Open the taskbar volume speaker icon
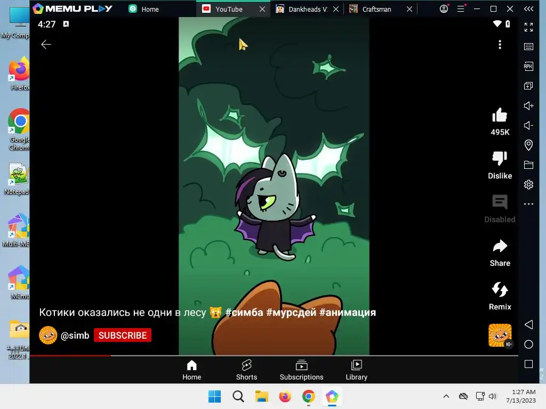The height and width of the screenshot is (409, 546). (x=492, y=396)
